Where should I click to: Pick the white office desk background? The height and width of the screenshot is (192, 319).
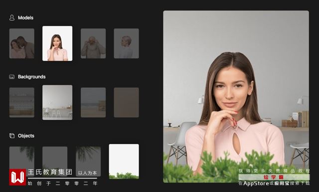(57, 102)
